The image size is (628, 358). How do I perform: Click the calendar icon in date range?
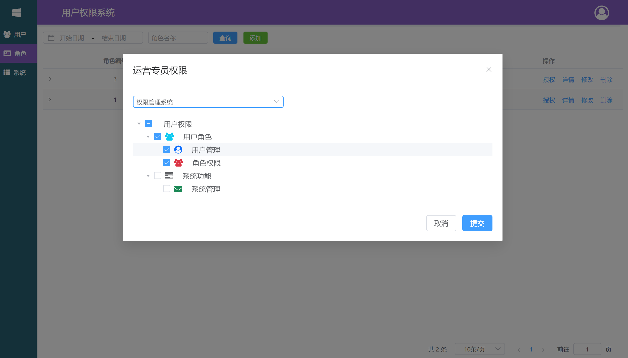point(51,38)
